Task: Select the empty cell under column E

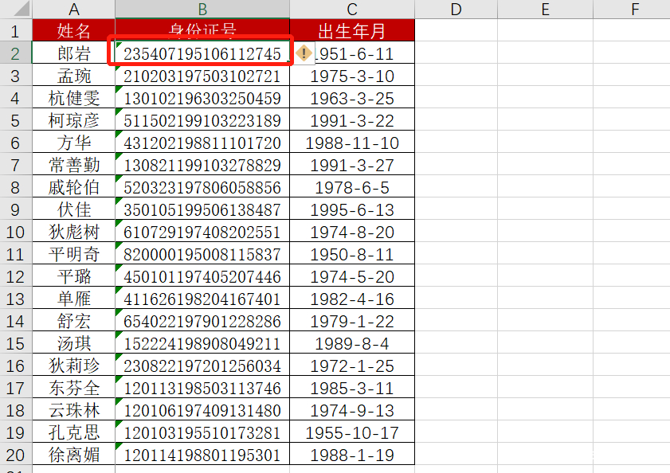Action: (x=545, y=53)
